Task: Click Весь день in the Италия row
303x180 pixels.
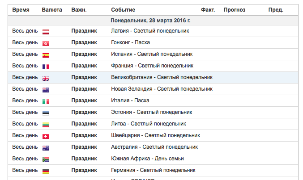Action: click(25, 100)
